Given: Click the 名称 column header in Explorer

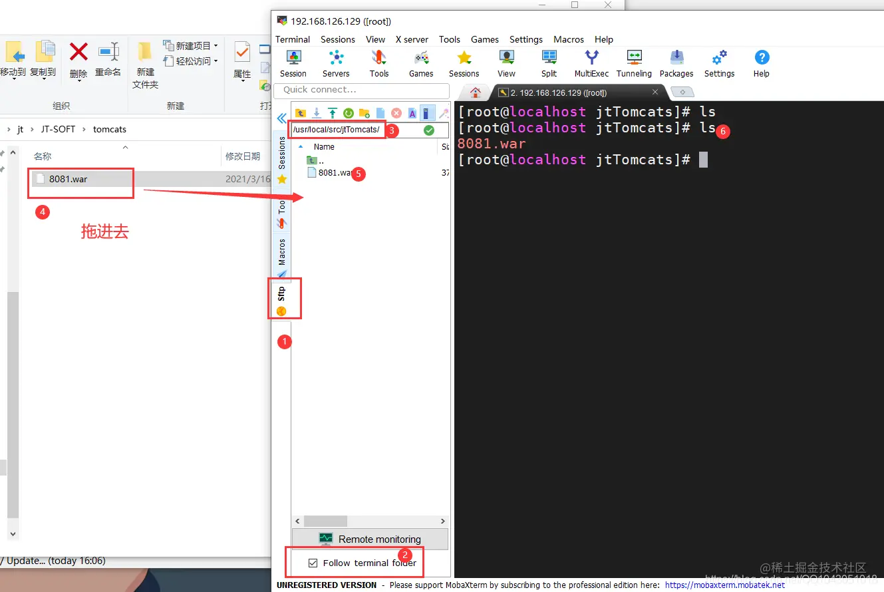Looking at the screenshot, I should coord(43,156).
